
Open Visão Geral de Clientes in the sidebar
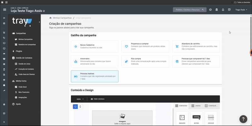25,74
